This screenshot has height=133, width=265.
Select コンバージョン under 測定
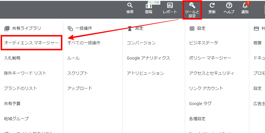[141, 43]
